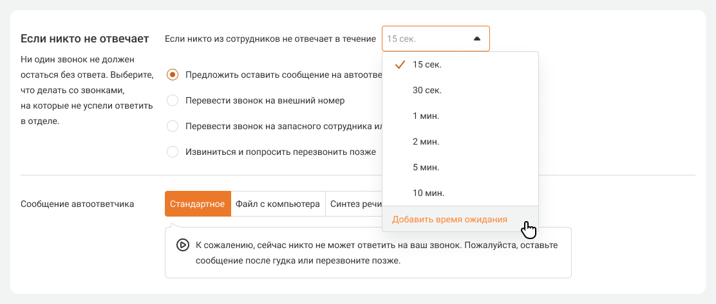Select the 30 сек. option
The height and width of the screenshot is (304, 716).
[x=427, y=90]
